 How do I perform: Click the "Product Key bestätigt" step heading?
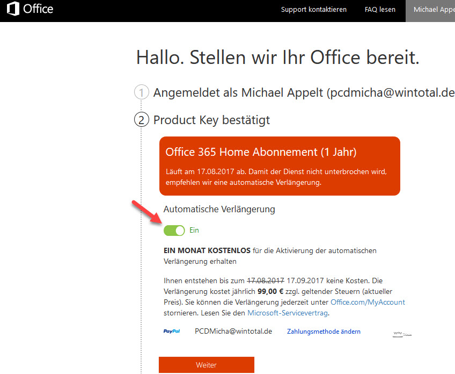click(211, 119)
